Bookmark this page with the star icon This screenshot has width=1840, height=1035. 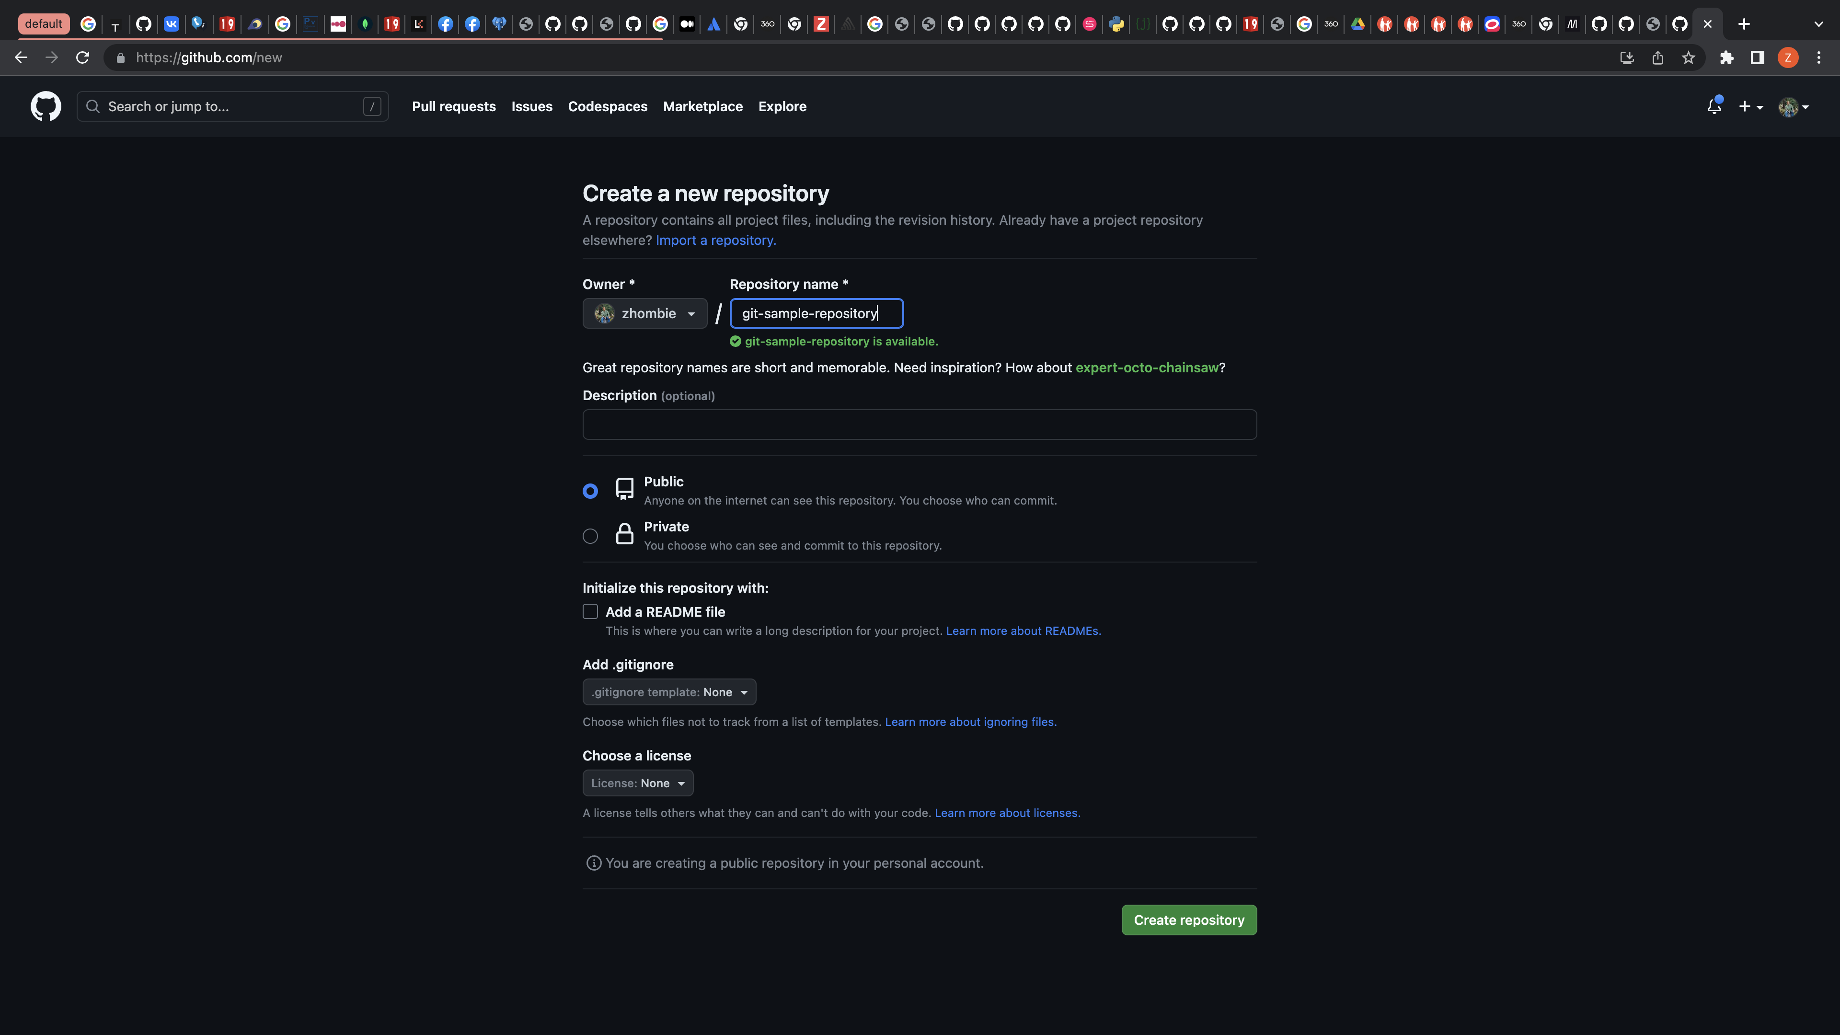click(x=1689, y=58)
